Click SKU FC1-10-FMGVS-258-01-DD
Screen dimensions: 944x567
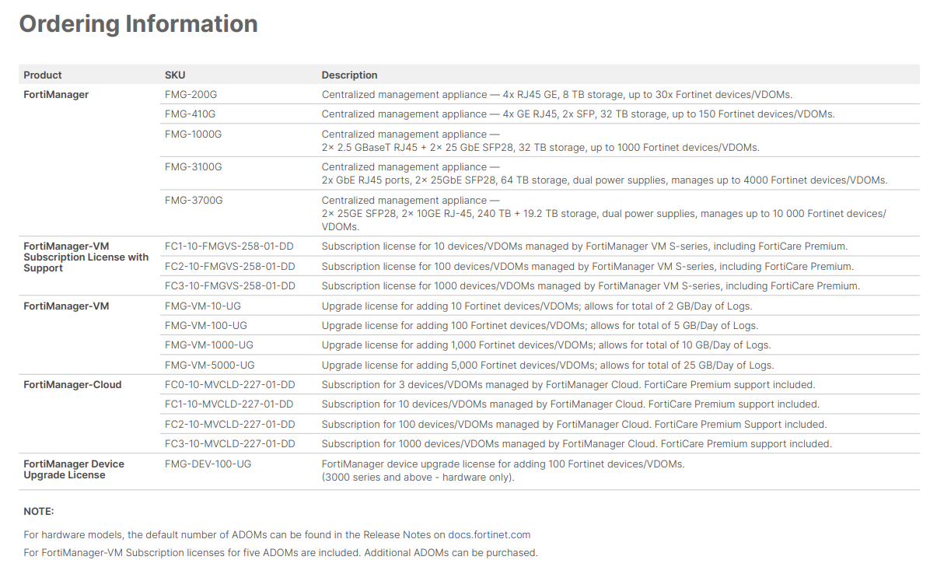[229, 246]
